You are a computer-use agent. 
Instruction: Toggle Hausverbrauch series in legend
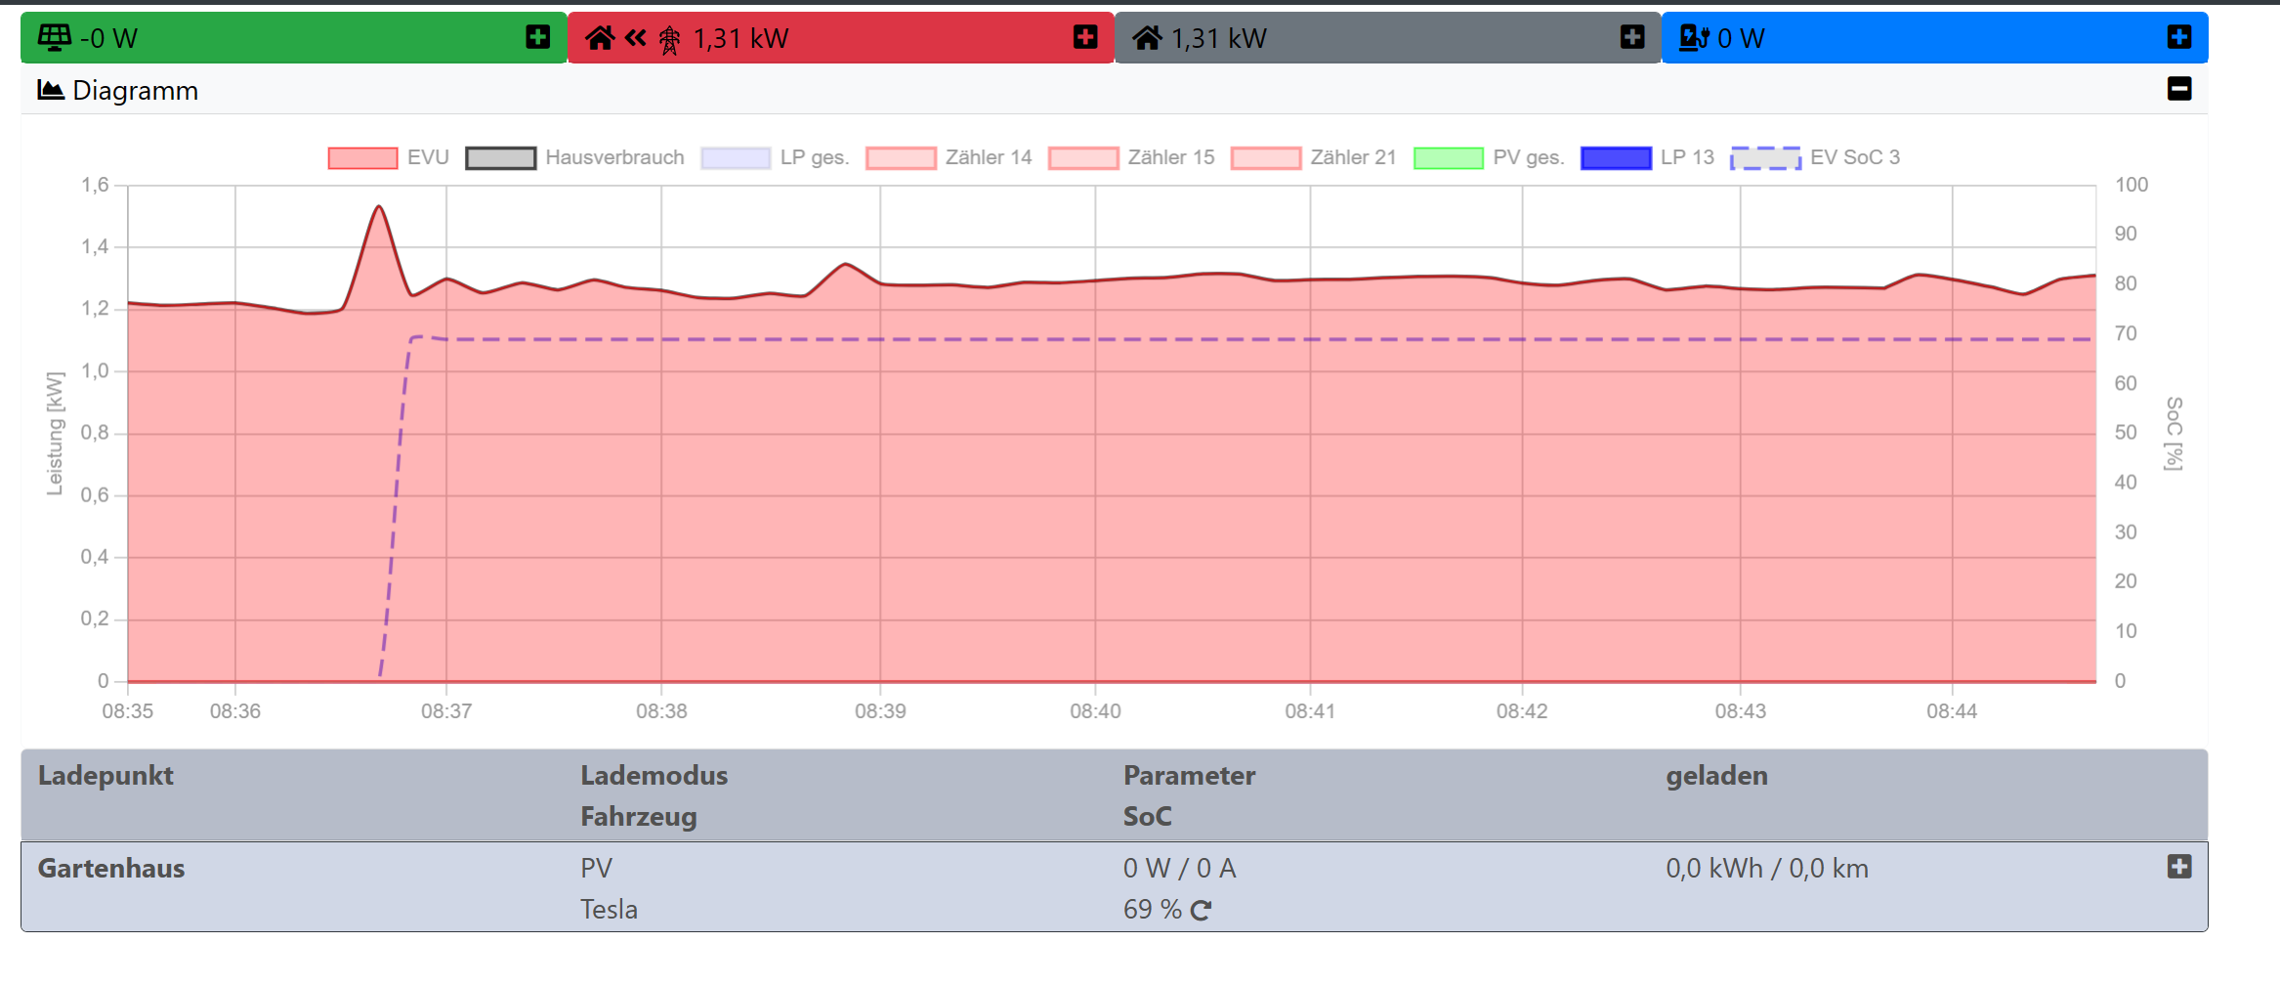pos(500,157)
